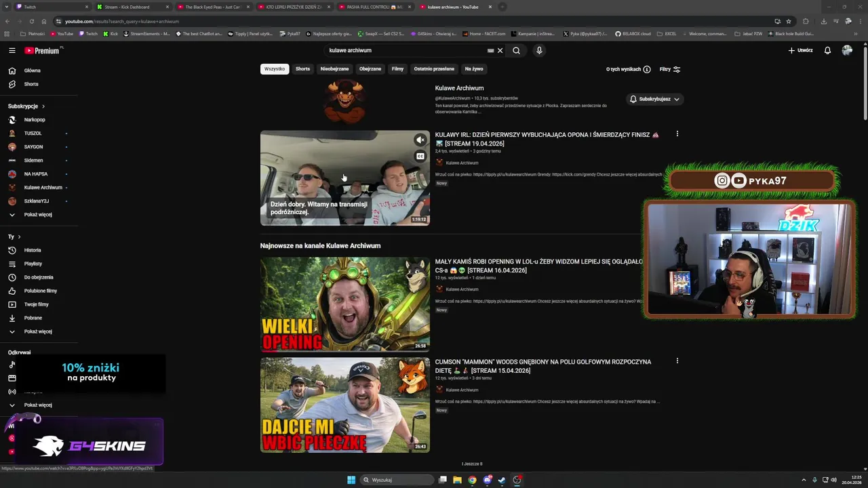Image resolution: width=868 pixels, height=488 pixels.
Task: Bookmark this page with the star
Action: [x=789, y=21]
